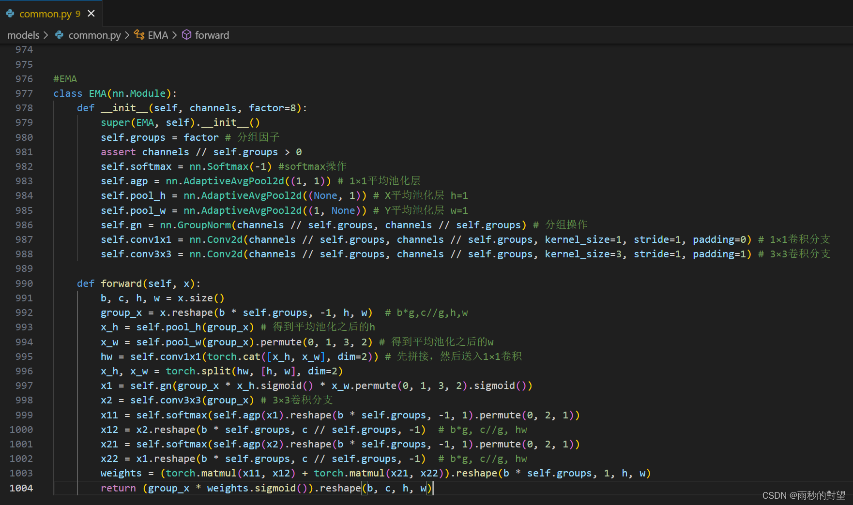
Task: Click 'torch.matmul(x21, x22)' on line 1003
Action: click(x=379, y=473)
